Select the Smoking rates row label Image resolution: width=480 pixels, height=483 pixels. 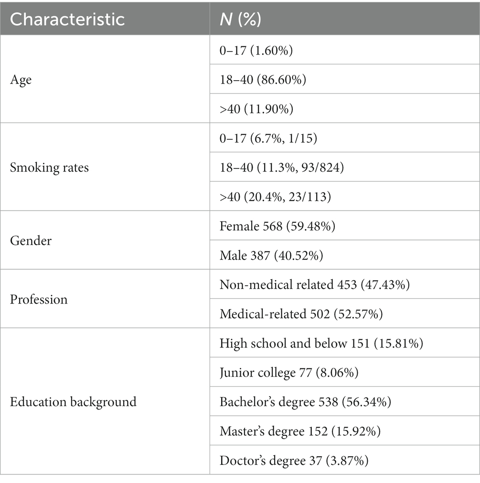[49, 168]
